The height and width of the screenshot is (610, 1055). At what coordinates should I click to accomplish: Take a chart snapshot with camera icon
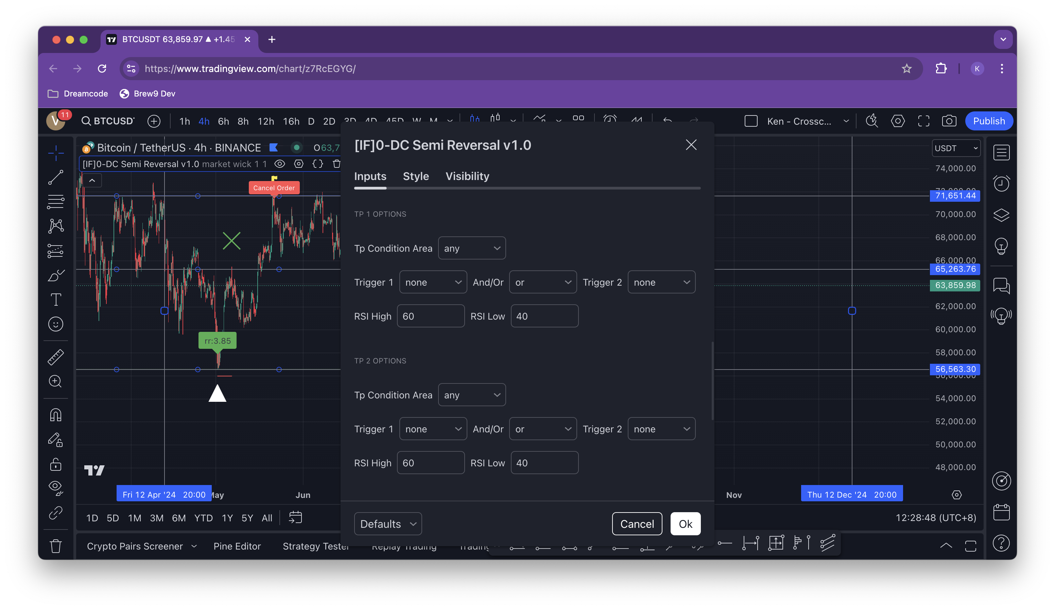point(949,121)
